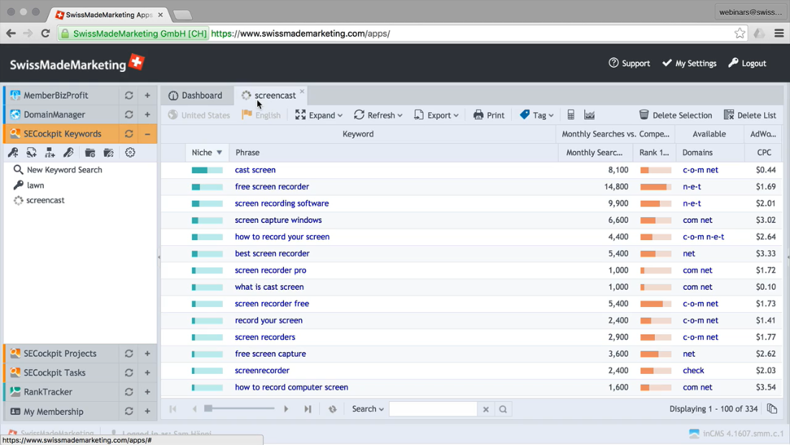
Task: Select the screencast tab
Action: [270, 95]
